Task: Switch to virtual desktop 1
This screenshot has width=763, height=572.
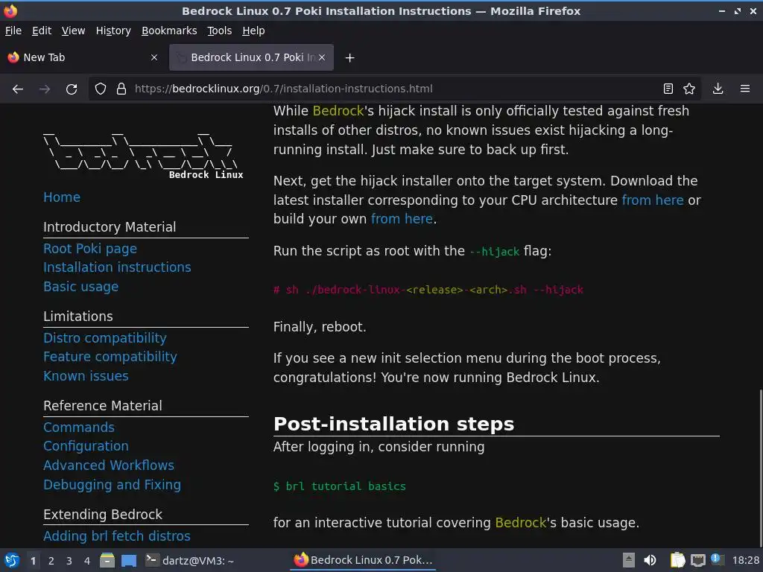Action: (x=33, y=561)
